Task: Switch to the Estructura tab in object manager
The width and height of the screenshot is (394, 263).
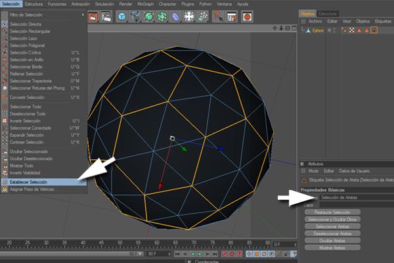Action: [x=328, y=14]
